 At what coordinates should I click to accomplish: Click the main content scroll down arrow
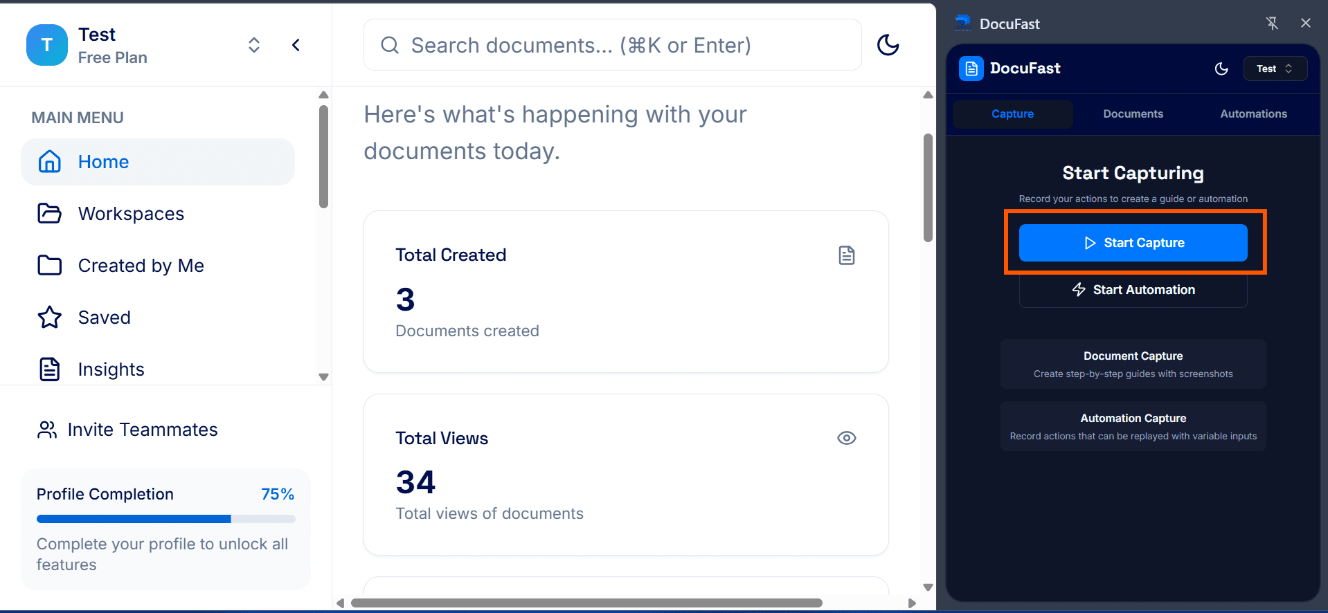point(928,587)
